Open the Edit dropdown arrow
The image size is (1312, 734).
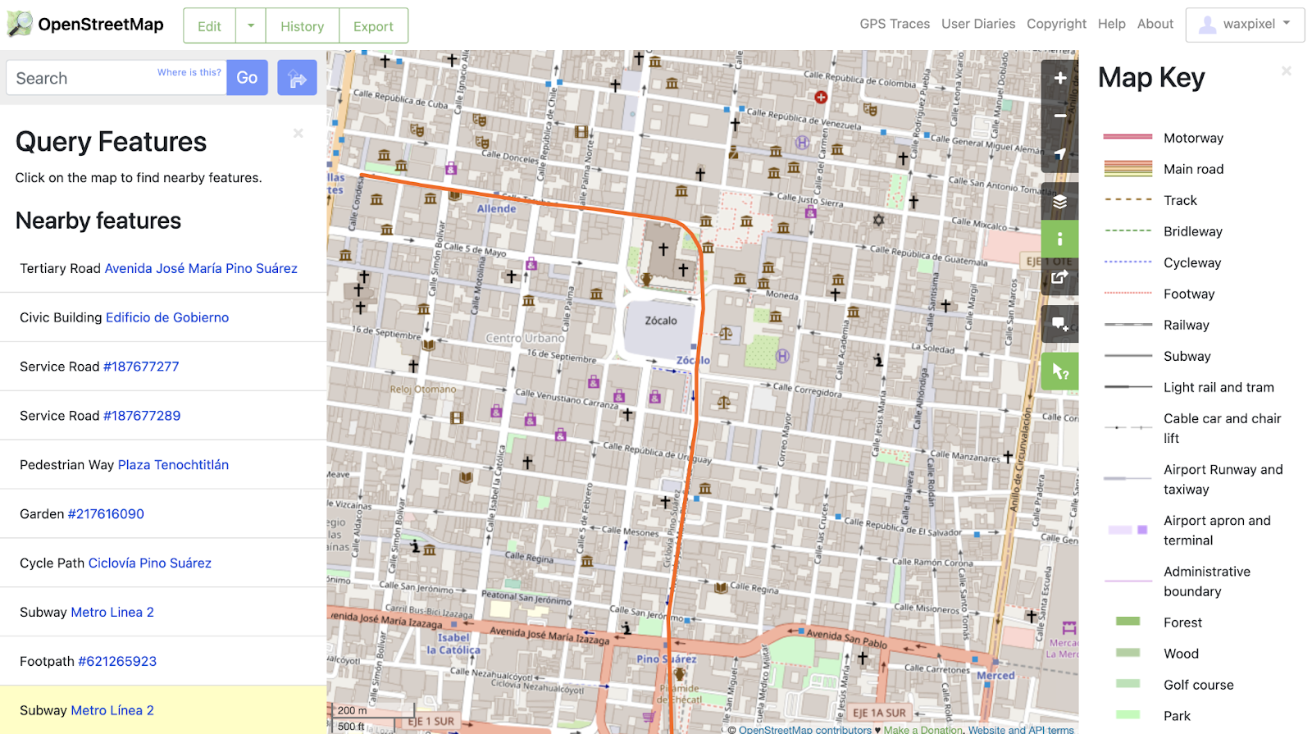(251, 25)
